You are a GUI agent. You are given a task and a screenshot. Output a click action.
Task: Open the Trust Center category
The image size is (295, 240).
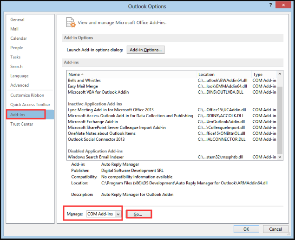22,124
